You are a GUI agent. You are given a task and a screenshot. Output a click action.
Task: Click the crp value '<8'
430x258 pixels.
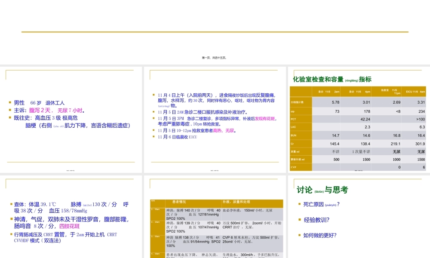click(387, 111)
